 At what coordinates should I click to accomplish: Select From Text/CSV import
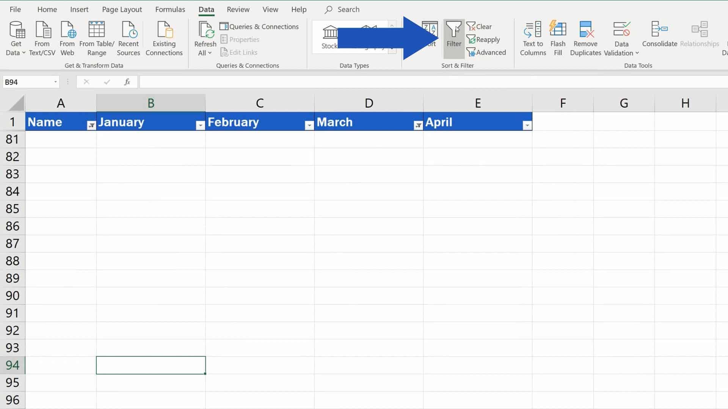point(42,38)
